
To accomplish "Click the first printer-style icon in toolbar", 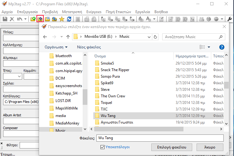I will [87, 19].
